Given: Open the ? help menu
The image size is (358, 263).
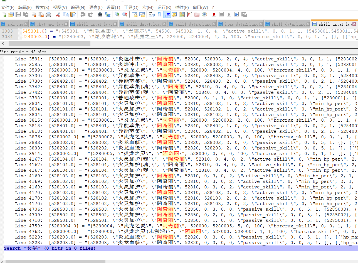Looking at the screenshot, I should [x=213, y=8].
